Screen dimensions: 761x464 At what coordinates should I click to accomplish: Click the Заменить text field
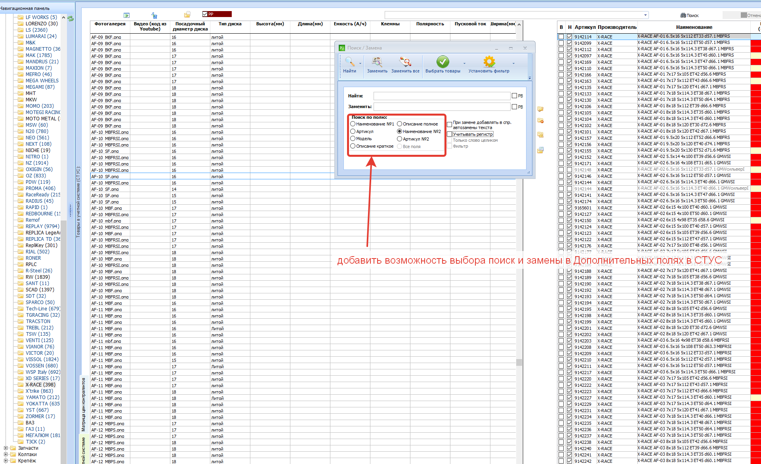[442, 106]
